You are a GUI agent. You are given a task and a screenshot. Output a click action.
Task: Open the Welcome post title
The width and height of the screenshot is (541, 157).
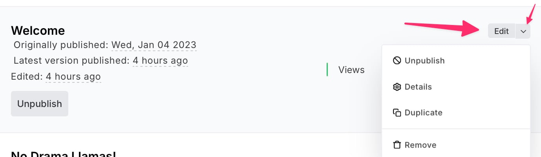coord(38,30)
